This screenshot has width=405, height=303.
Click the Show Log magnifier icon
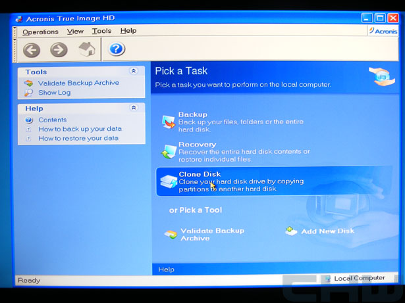tap(29, 93)
